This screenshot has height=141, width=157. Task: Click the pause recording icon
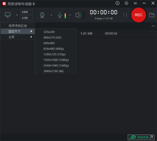click(x=125, y=15)
